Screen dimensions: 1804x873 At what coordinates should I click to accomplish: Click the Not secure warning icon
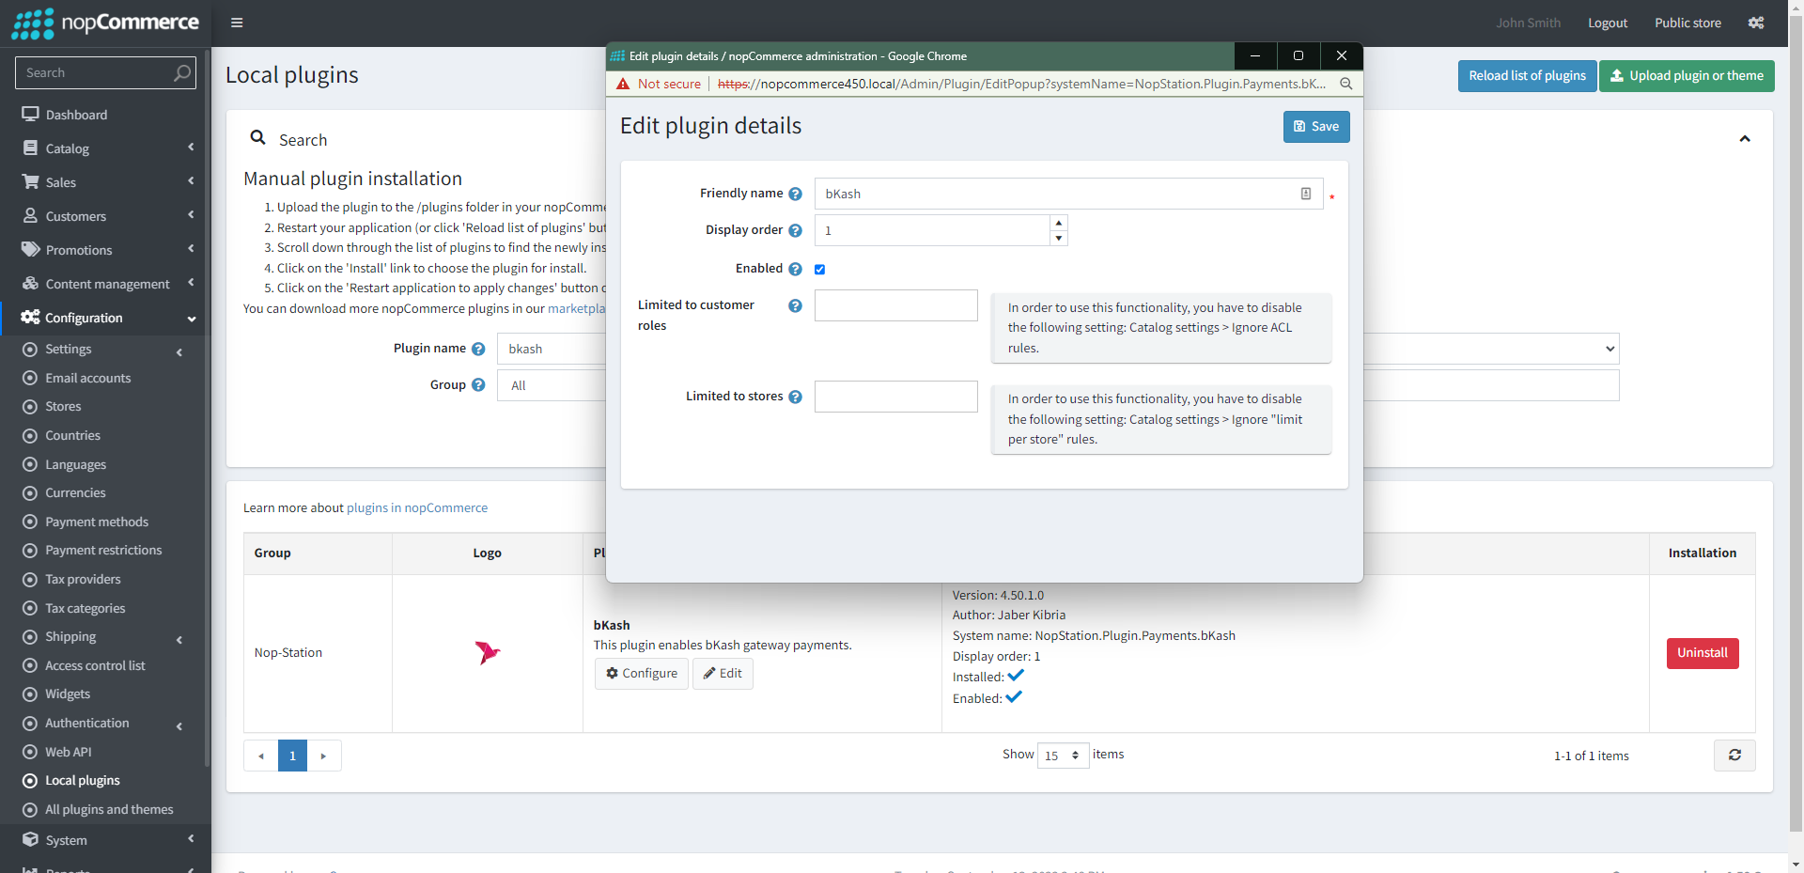623,84
